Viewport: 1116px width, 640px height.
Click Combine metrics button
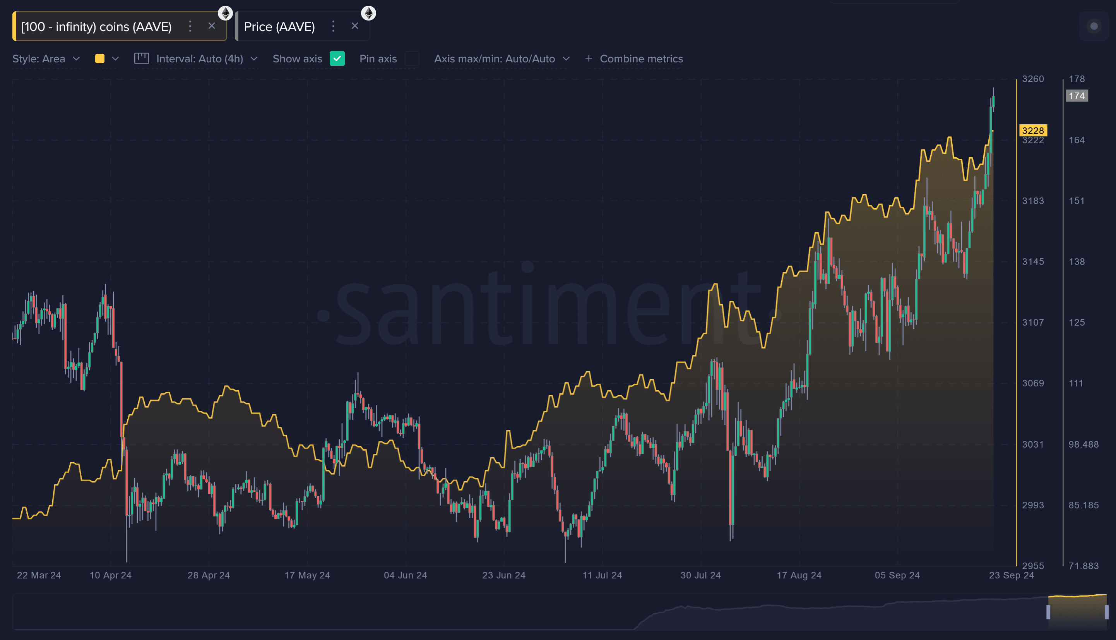(x=634, y=59)
